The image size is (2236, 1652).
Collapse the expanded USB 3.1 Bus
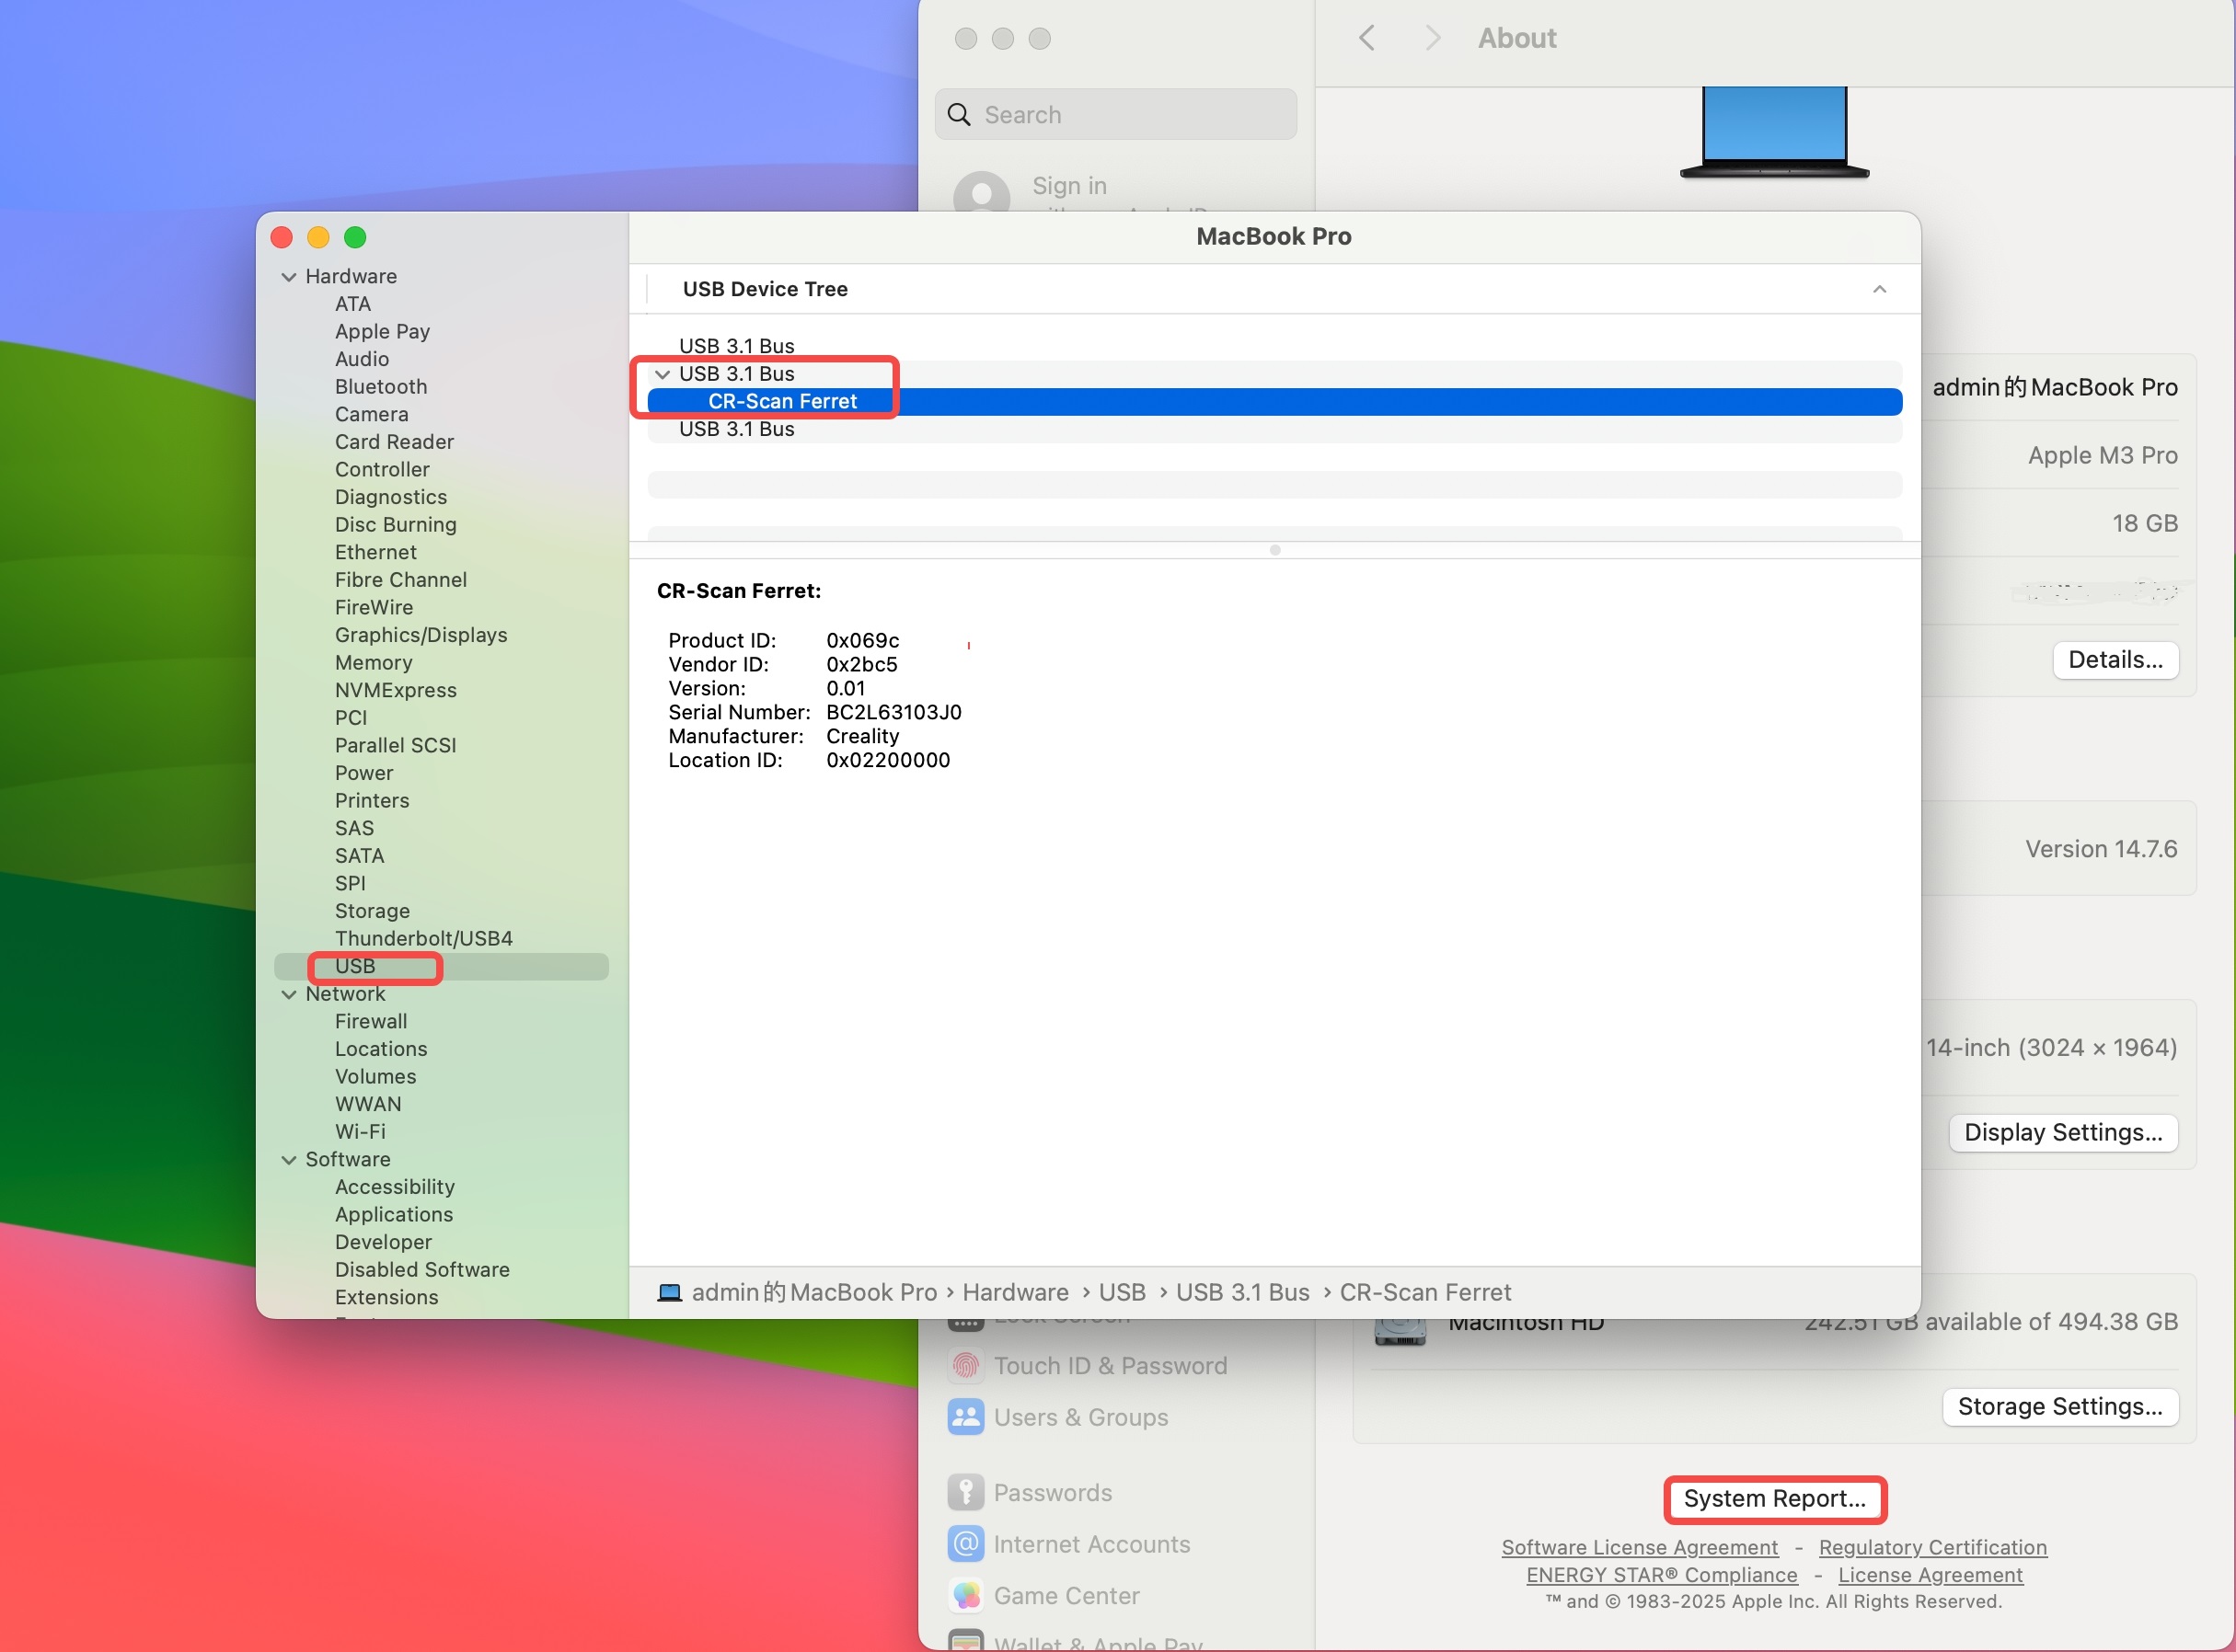[663, 374]
